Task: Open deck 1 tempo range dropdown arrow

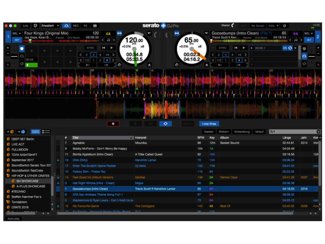Action: tap(149, 33)
